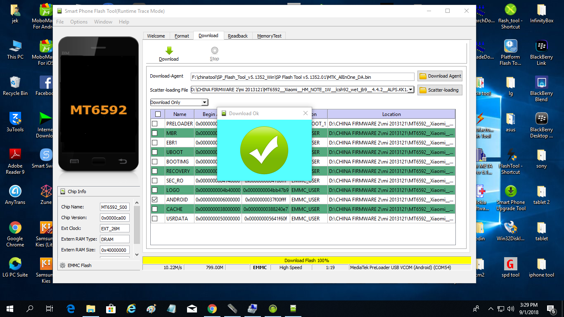
Task: Click the MediaTek PreLoader USB VCOM status text
Action: pos(400,267)
